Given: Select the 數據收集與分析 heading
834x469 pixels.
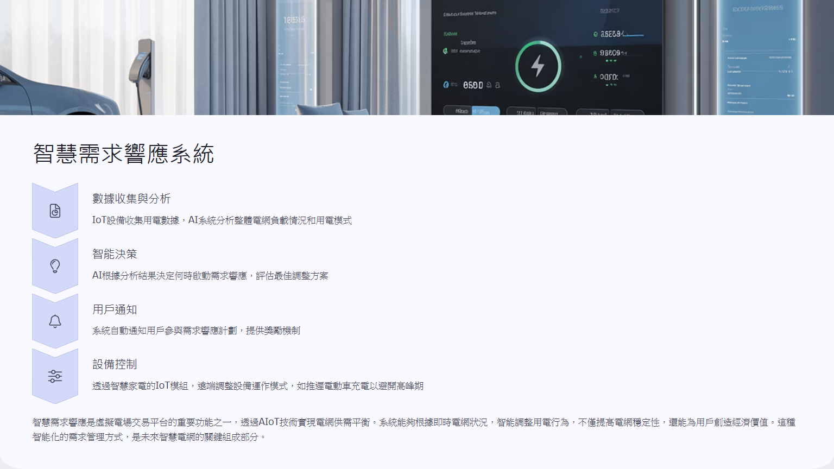Looking at the screenshot, I should pyautogui.click(x=131, y=199).
